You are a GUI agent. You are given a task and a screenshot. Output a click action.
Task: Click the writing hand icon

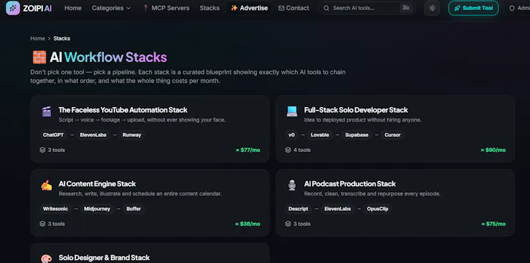pos(46,186)
